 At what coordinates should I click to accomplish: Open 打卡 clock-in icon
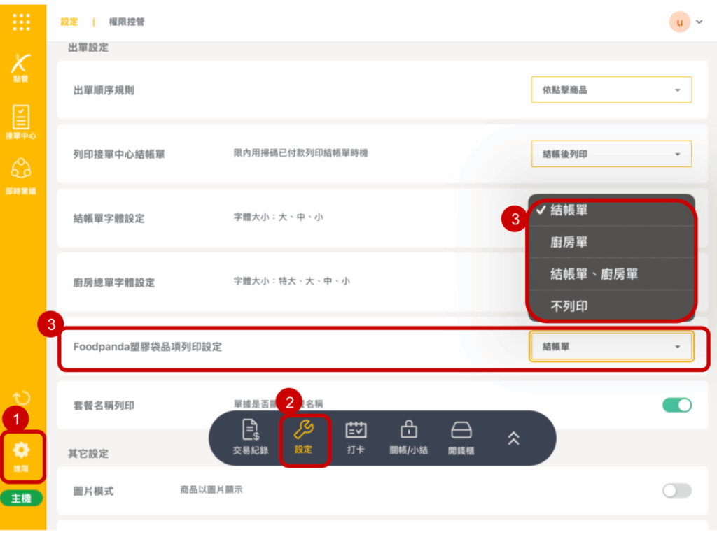tap(356, 438)
